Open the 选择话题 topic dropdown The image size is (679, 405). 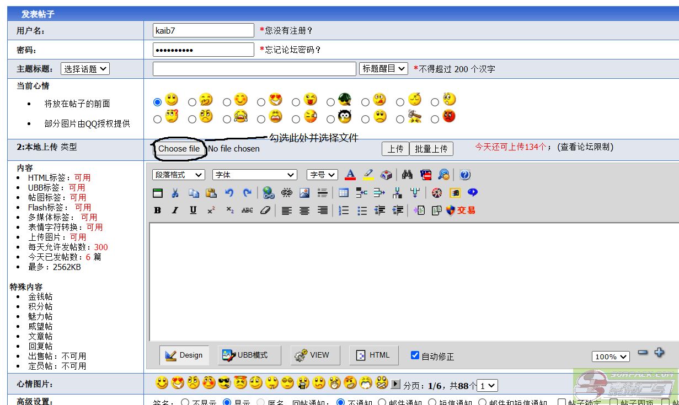click(85, 69)
